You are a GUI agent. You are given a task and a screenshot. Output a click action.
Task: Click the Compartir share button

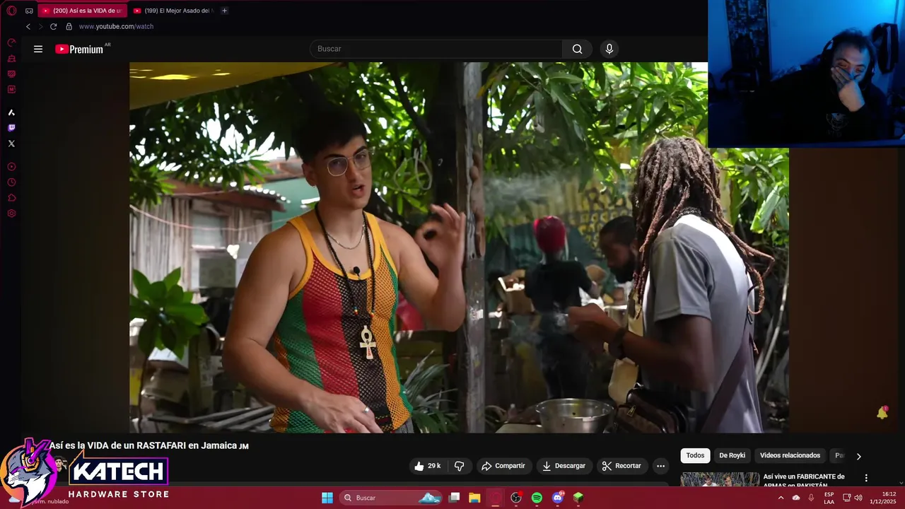(503, 466)
